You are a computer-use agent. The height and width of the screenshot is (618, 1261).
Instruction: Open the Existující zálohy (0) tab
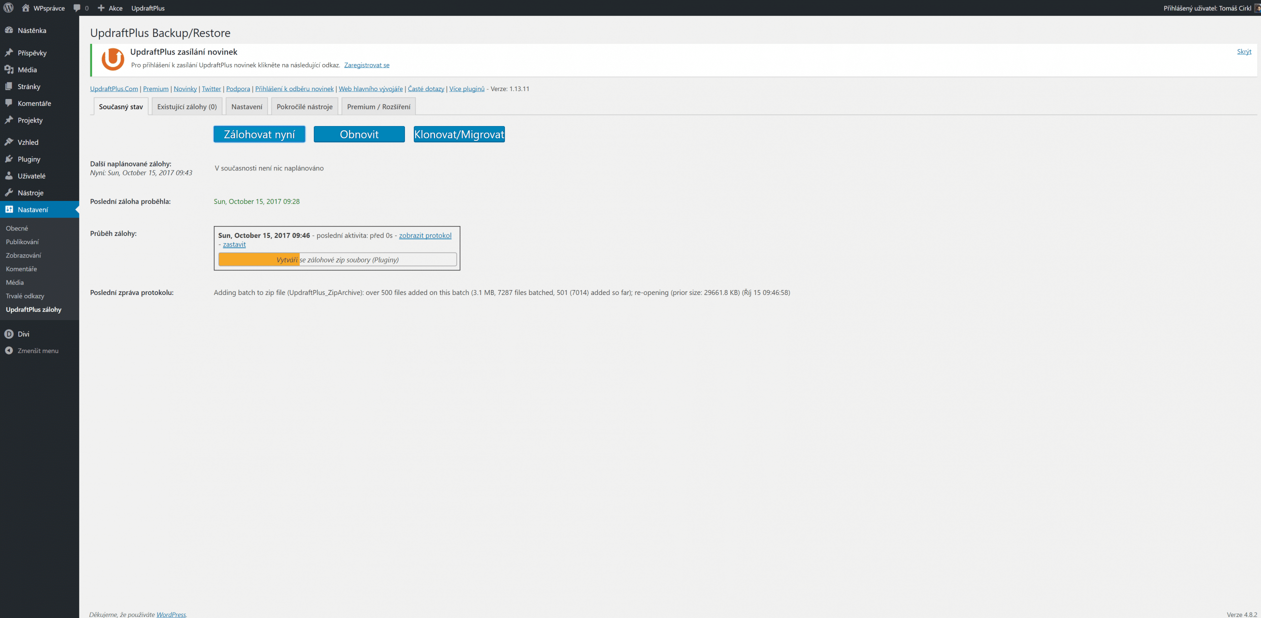point(187,106)
